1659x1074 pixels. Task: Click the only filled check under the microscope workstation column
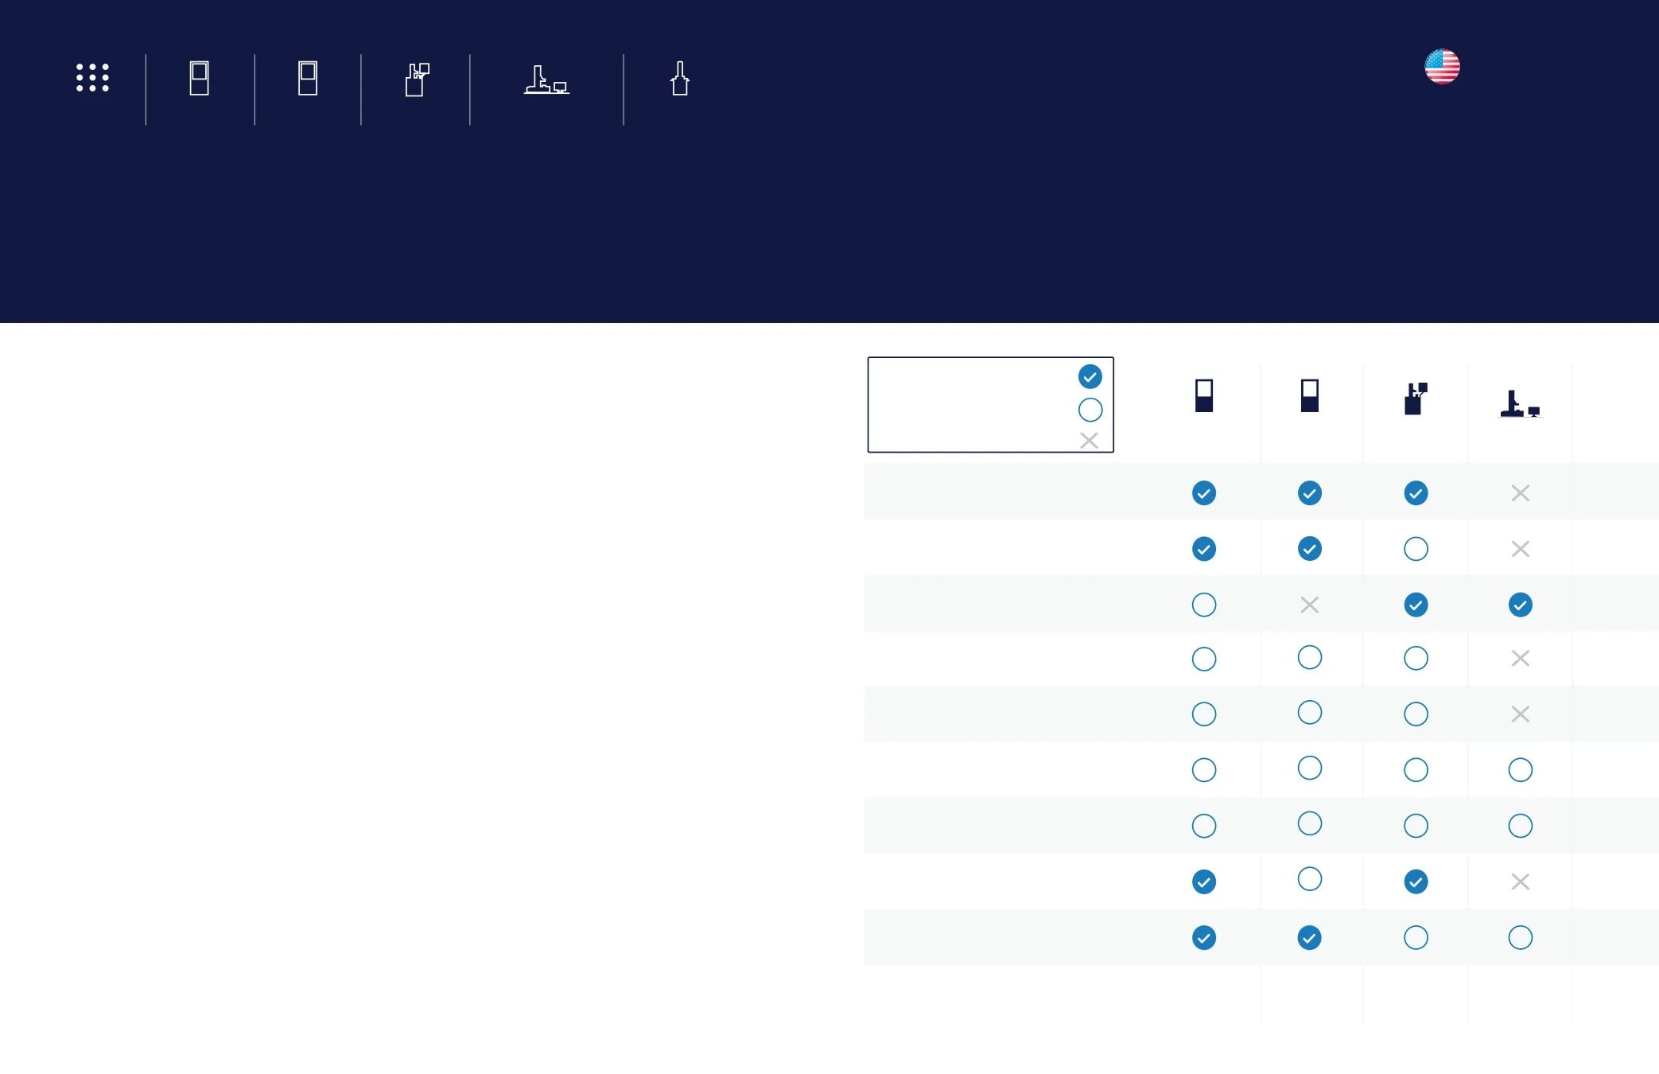click(1521, 605)
